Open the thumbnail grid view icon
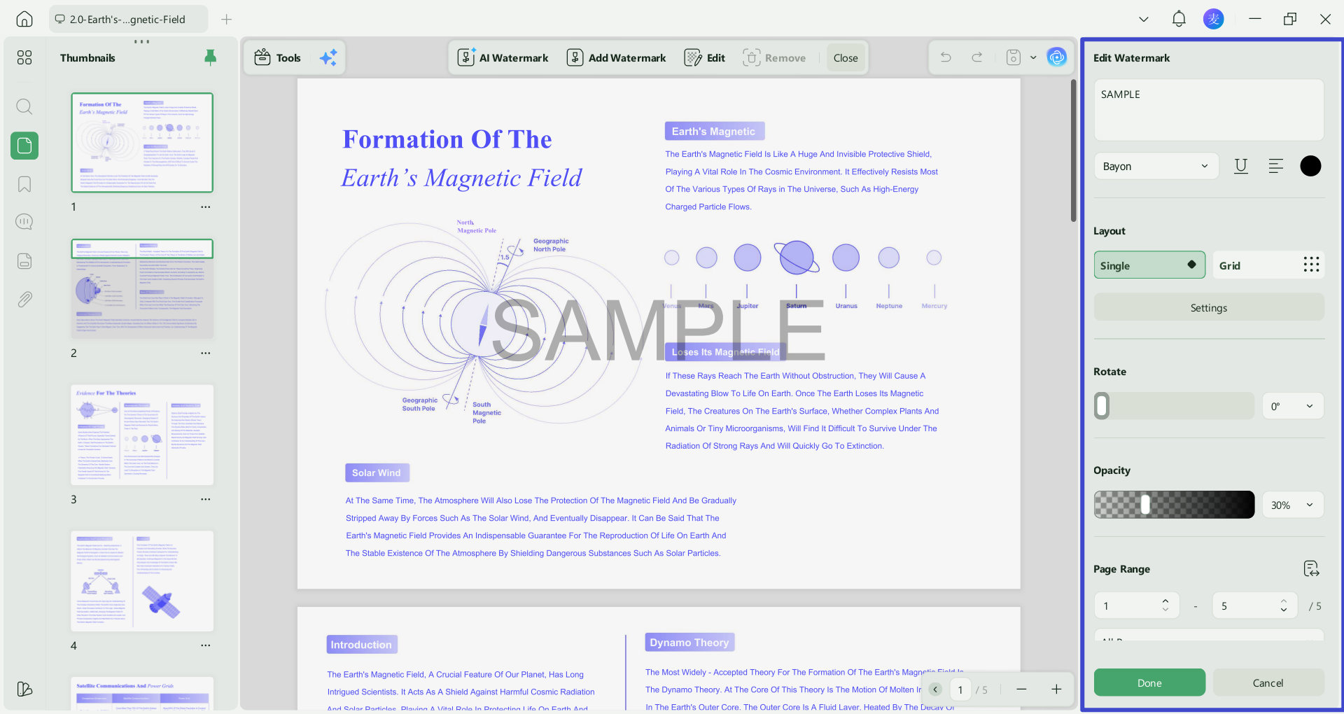The width and height of the screenshot is (1344, 714). coord(24,57)
